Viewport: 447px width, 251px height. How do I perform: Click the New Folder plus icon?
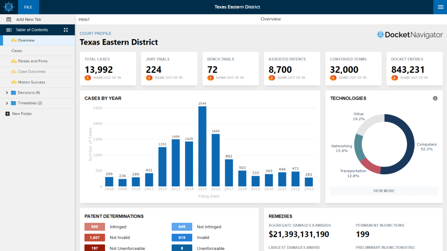pyautogui.click(x=7, y=114)
